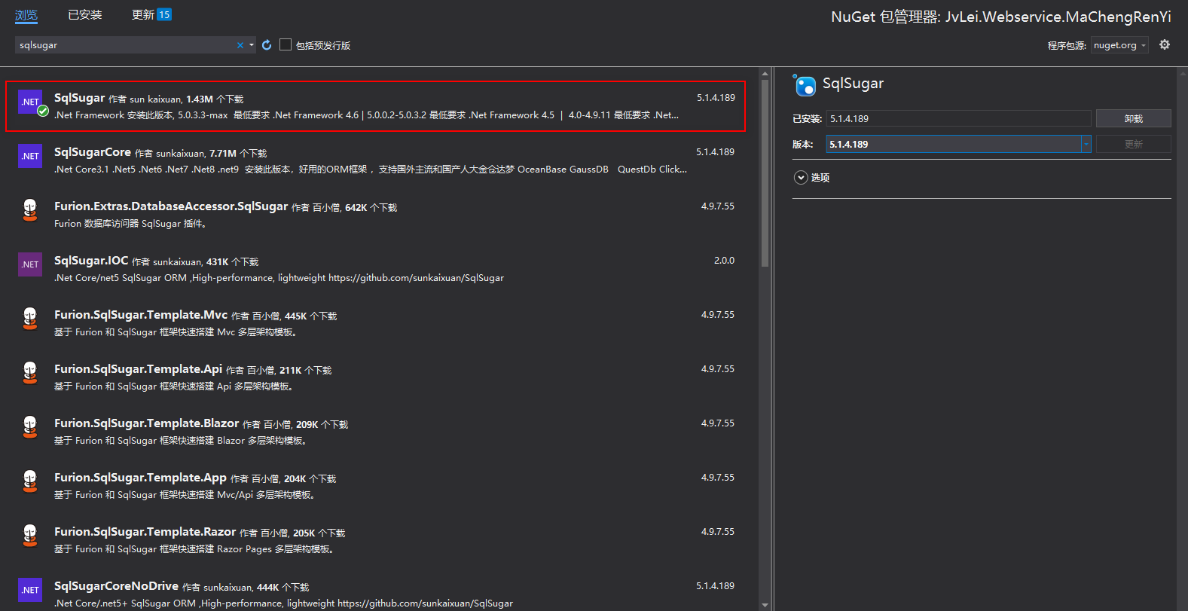
Task: Click the 卸载 uninstall button
Action: coord(1133,118)
